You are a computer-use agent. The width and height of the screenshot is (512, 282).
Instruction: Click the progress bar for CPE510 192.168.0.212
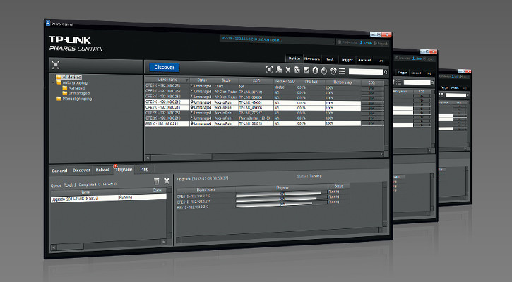pyautogui.click(x=282, y=194)
